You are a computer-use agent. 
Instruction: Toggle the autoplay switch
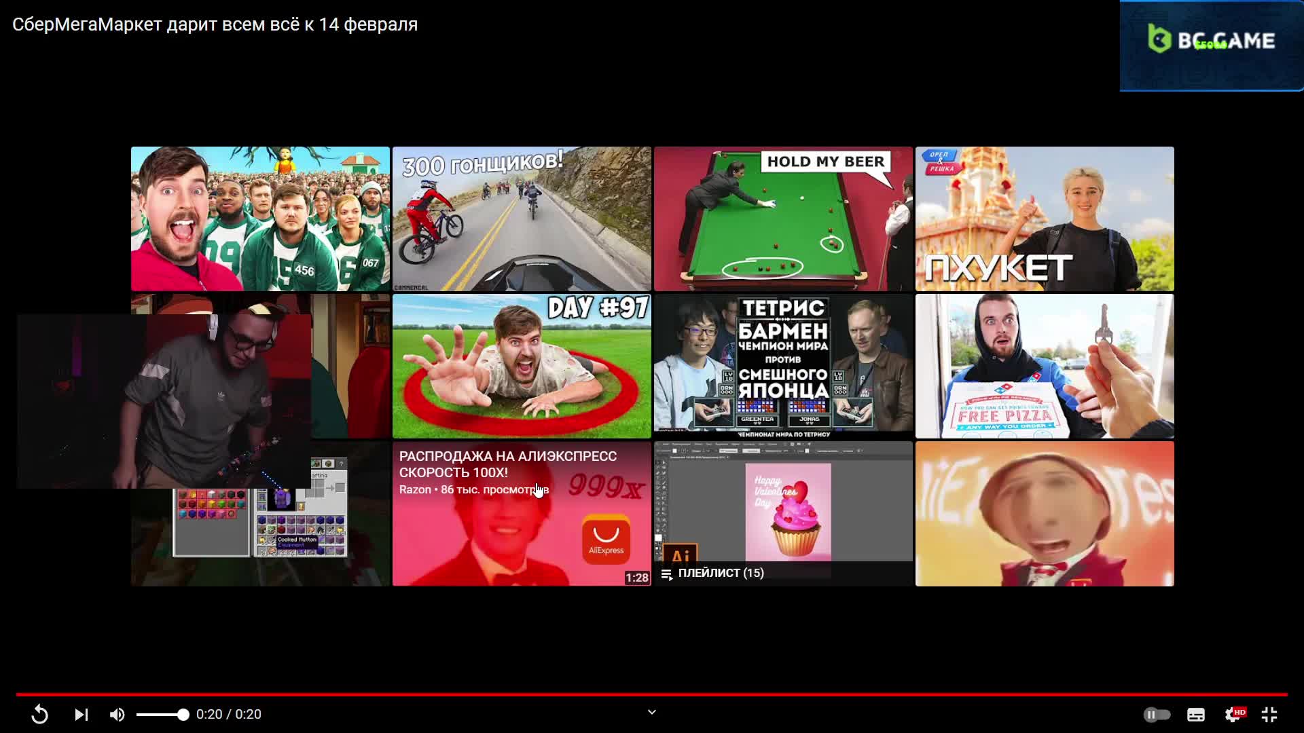(x=1157, y=714)
